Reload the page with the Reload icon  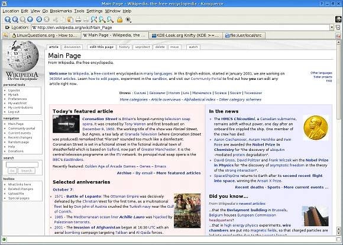[x=39, y=20]
